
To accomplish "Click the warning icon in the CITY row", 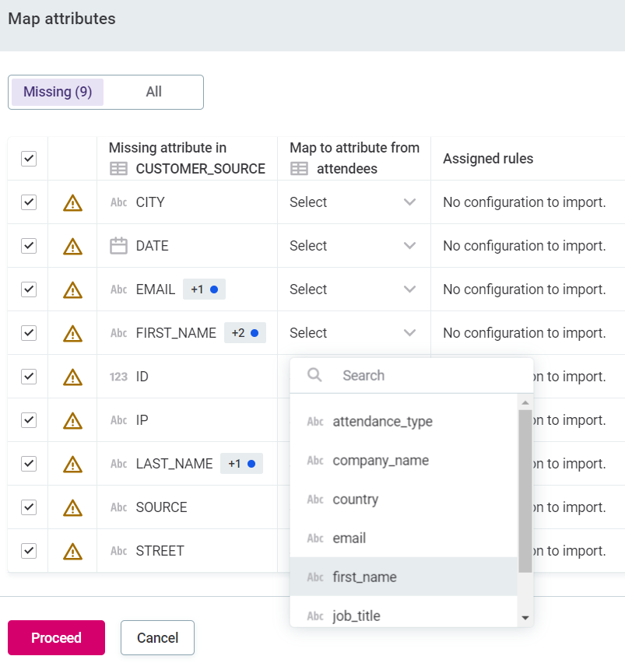I will click(72, 202).
